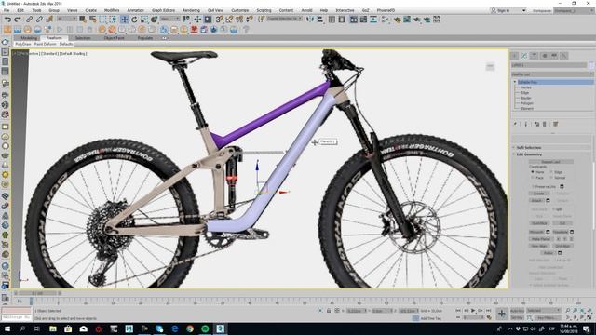Activate the Select Object tool

83,19
